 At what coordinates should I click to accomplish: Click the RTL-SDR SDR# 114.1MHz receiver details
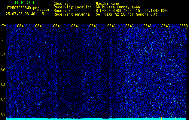click(132, 11)
